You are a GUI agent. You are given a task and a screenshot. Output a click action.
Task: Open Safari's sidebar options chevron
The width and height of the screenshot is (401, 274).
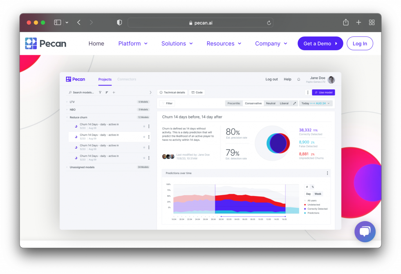[x=67, y=22]
